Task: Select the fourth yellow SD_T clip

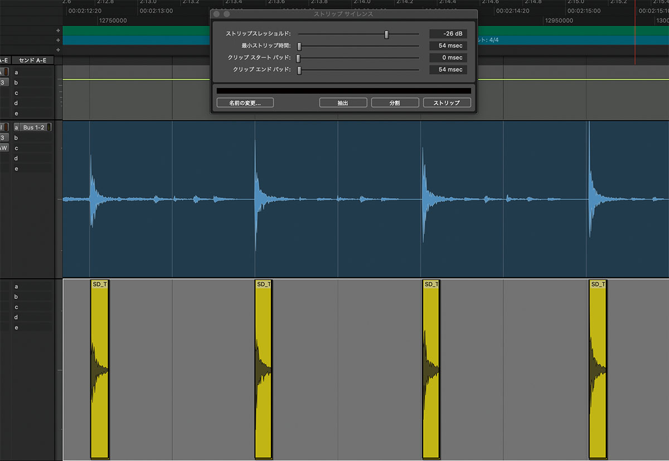Action: [598, 369]
